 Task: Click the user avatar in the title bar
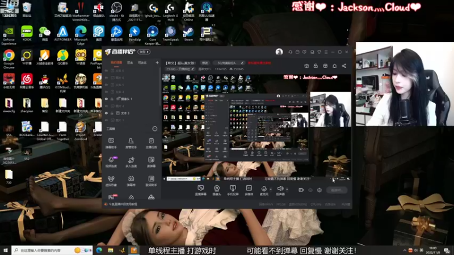point(279,52)
